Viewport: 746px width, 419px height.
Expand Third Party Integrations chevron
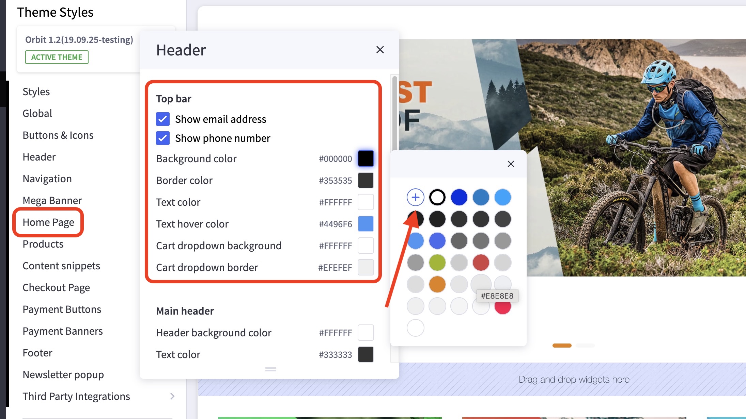[x=172, y=396]
